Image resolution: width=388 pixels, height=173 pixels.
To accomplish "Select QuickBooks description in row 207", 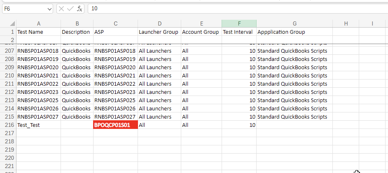I will point(77,51).
